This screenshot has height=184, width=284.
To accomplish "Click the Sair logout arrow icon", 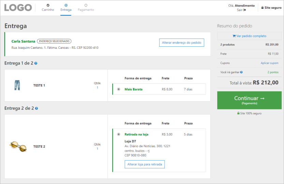I will (244, 10).
